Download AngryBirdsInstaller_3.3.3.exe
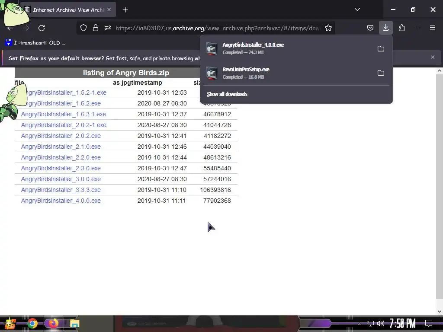 (61, 190)
